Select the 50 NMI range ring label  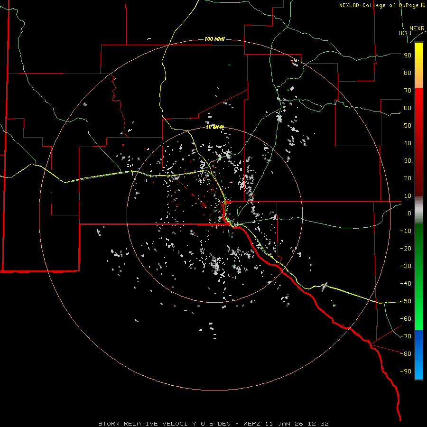coord(214,127)
